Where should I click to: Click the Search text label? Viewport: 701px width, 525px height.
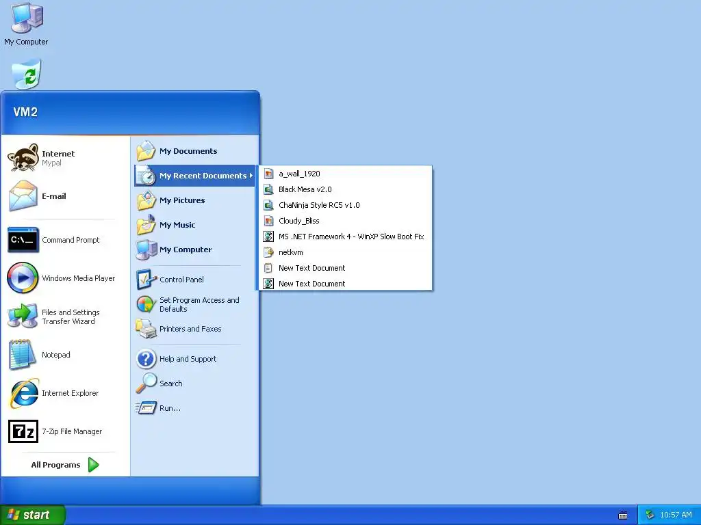click(x=170, y=383)
